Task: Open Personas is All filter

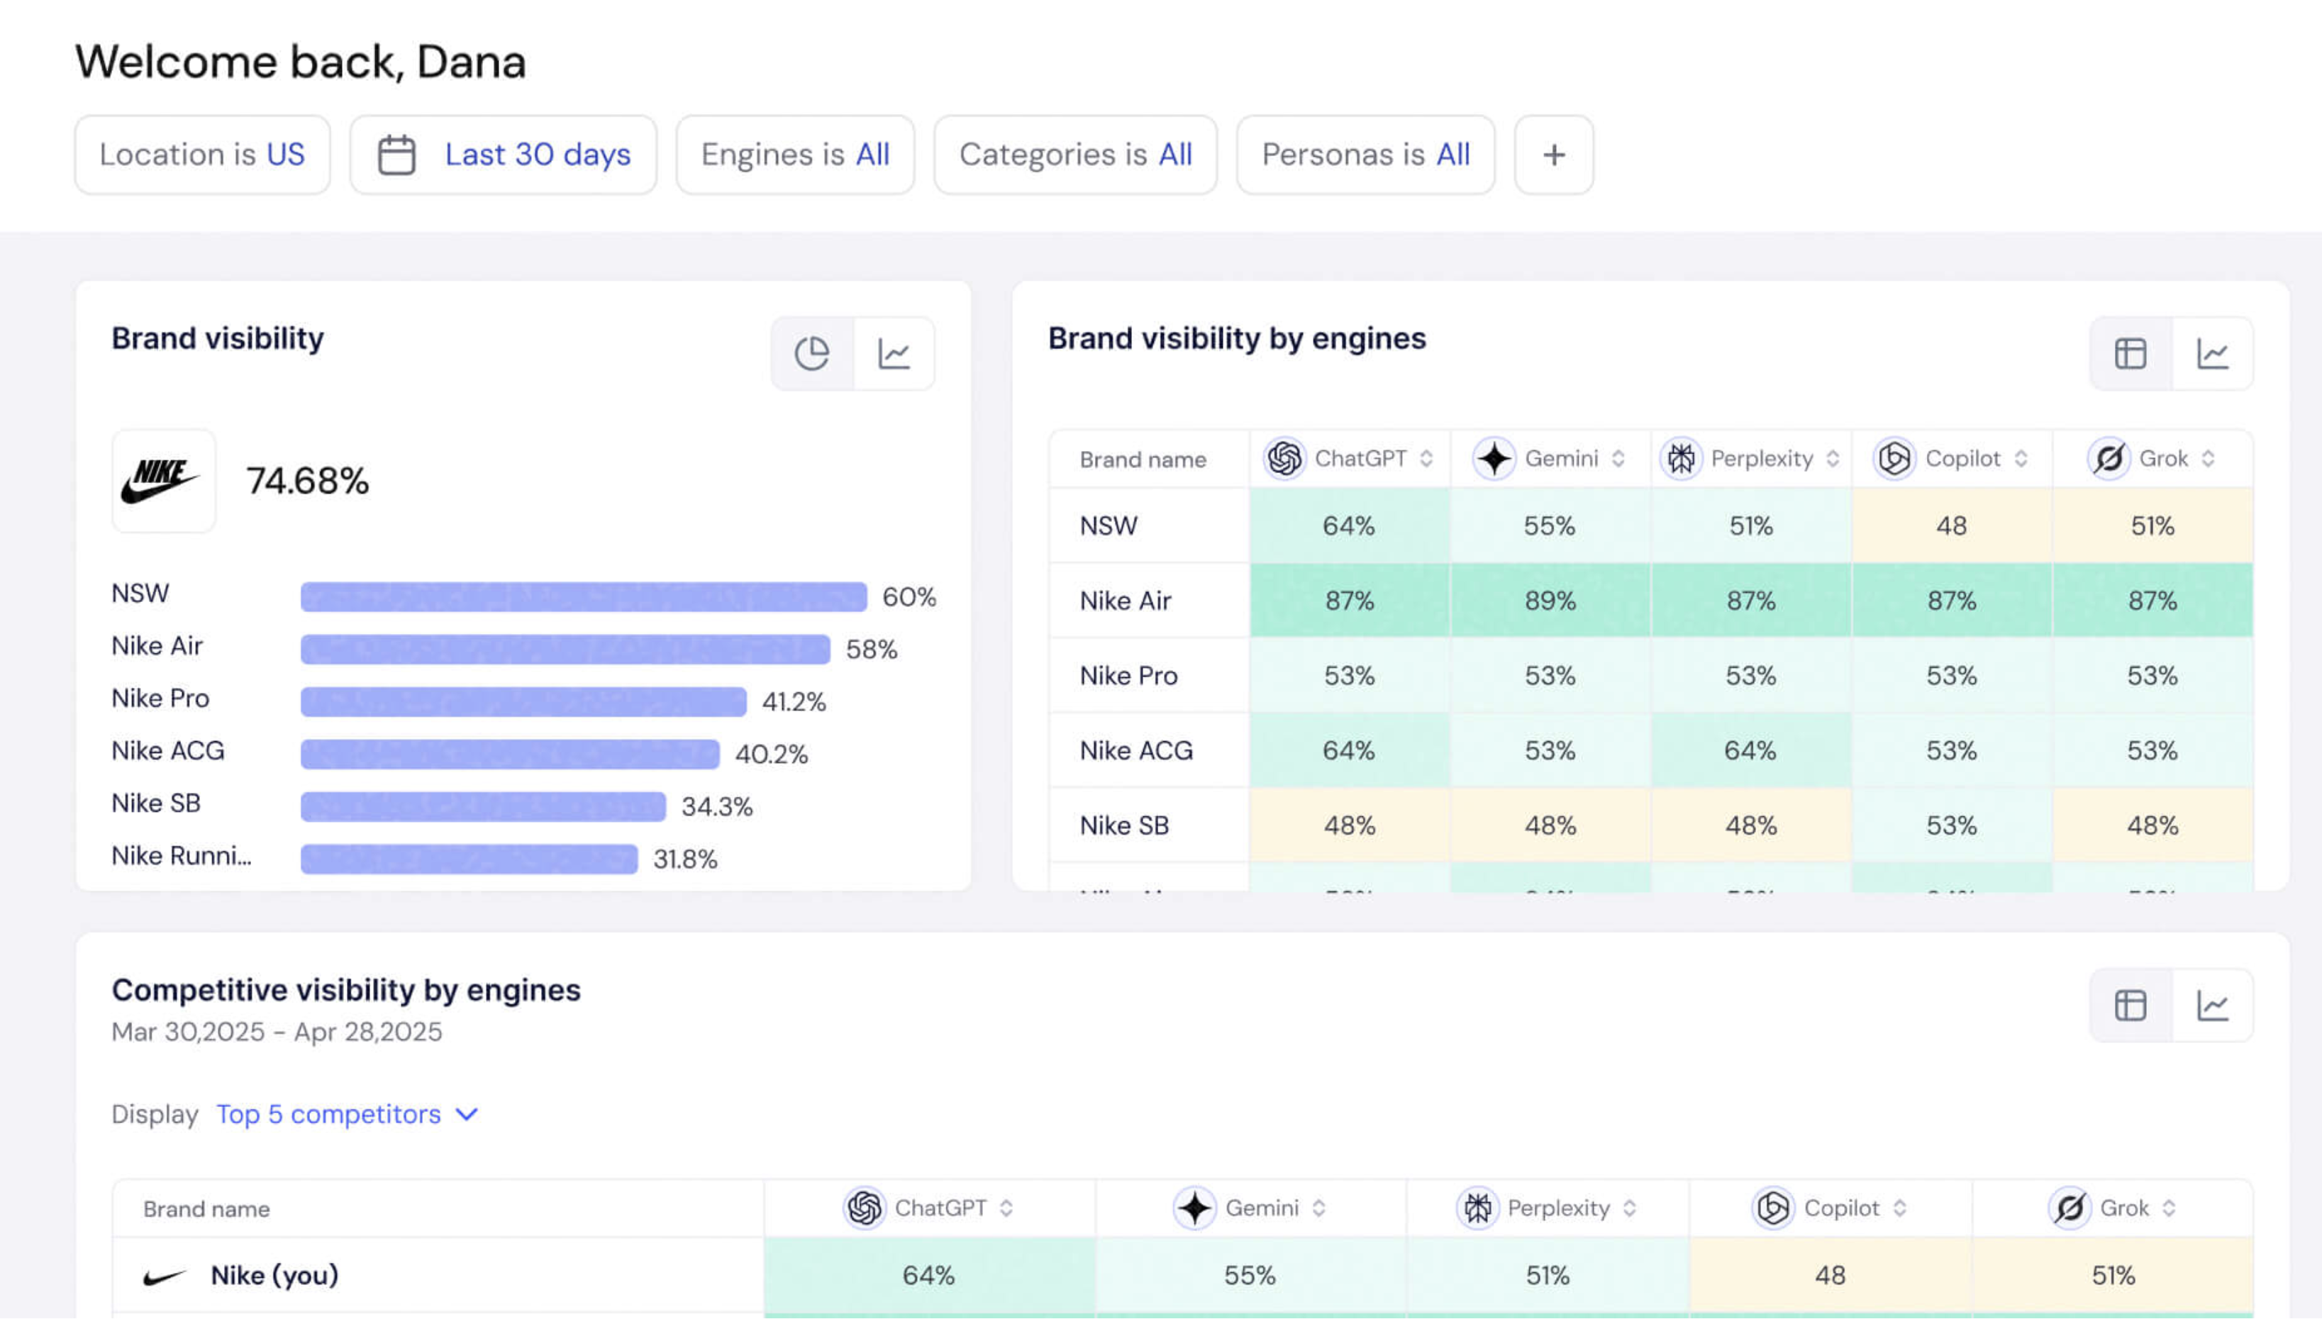Action: (1365, 155)
